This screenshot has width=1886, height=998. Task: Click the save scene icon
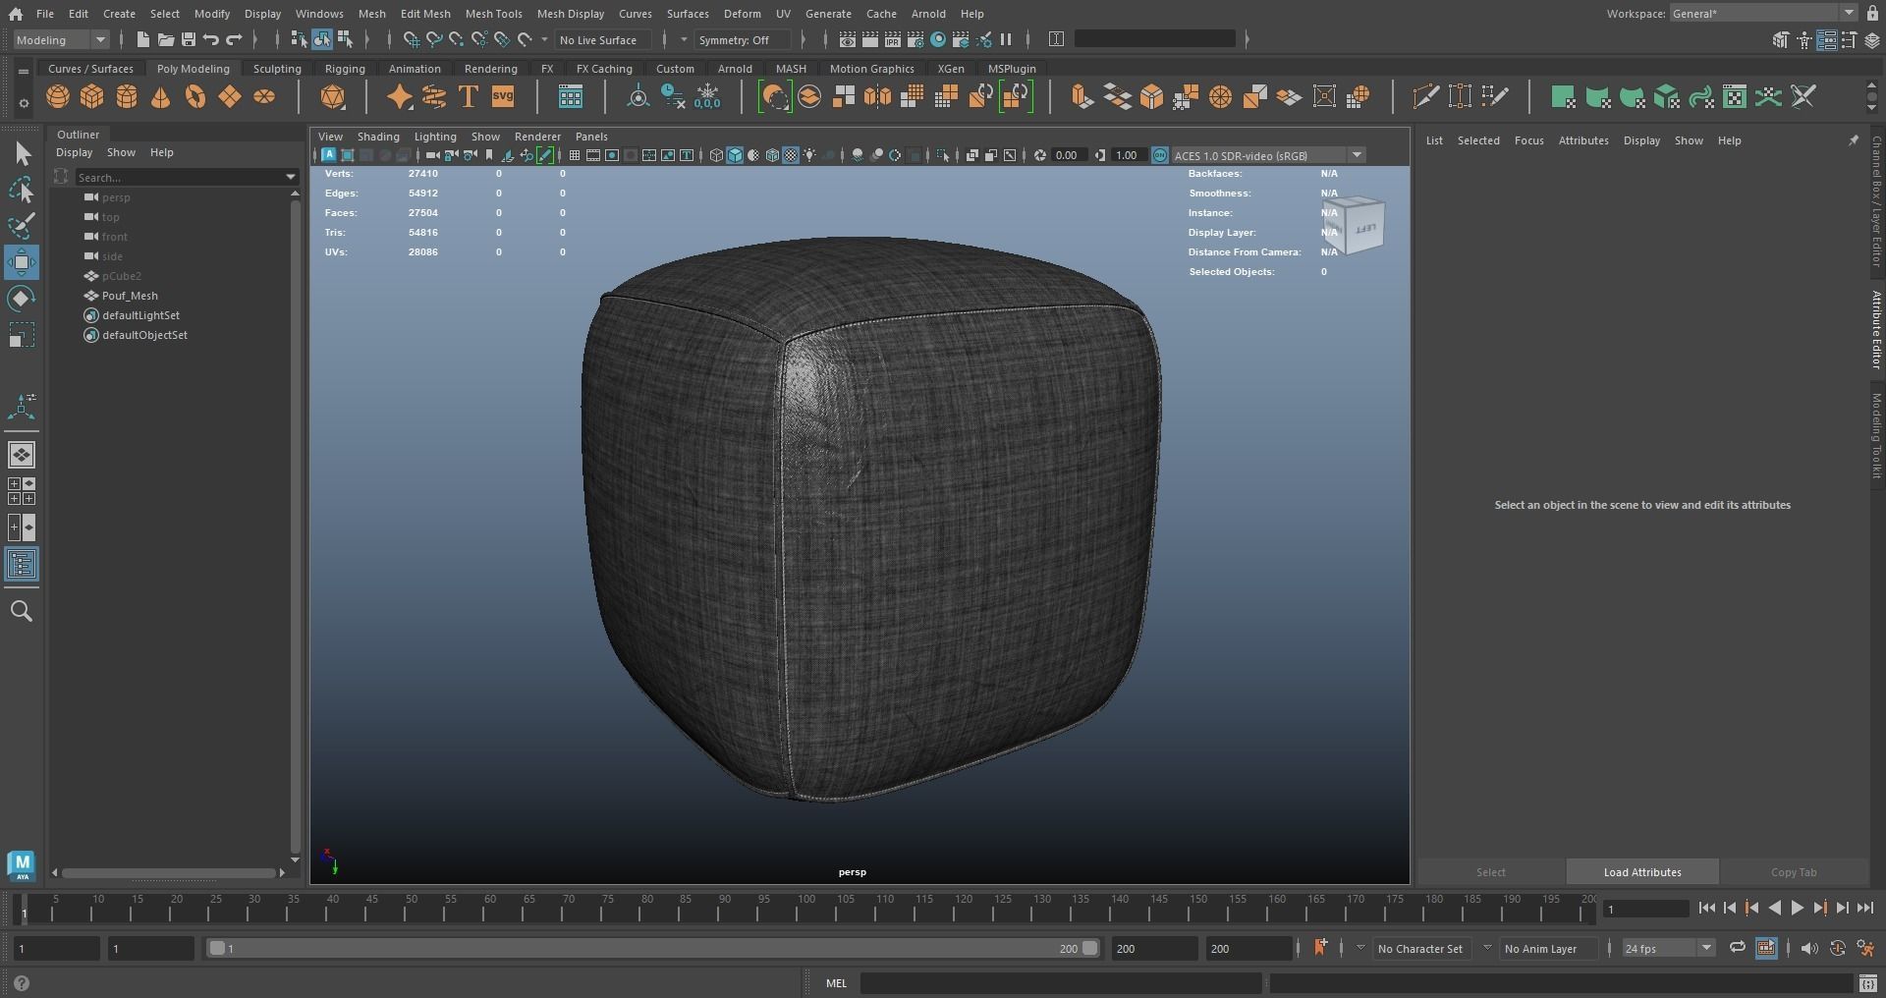click(x=189, y=40)
